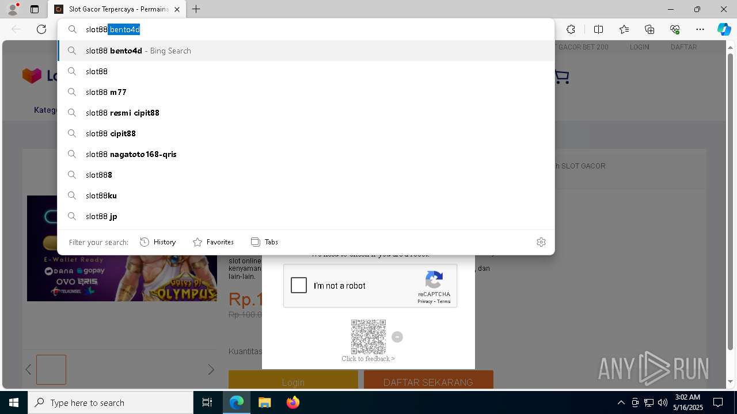Click the DAFTAR link in page header
Screen dimensions: 737x414
point(683,47)
